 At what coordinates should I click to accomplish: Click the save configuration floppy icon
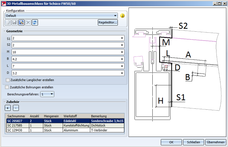tap(15, 22)
